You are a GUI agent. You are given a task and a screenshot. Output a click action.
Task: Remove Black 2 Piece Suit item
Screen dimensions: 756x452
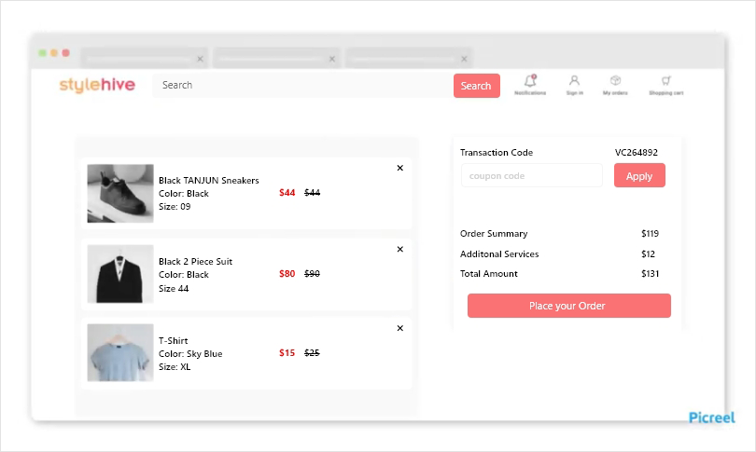[399, 250]
